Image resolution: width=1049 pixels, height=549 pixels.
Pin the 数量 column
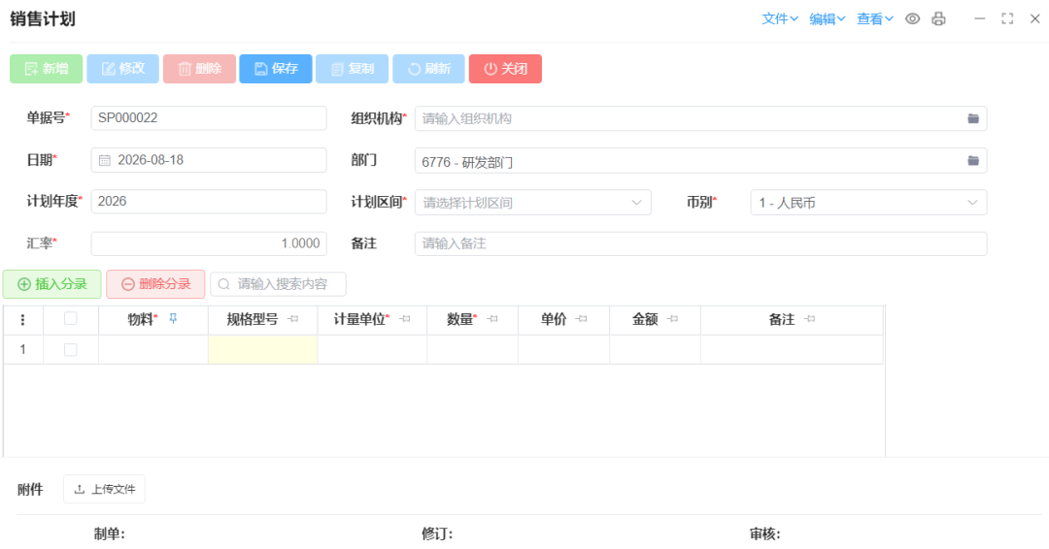[492, 319]
